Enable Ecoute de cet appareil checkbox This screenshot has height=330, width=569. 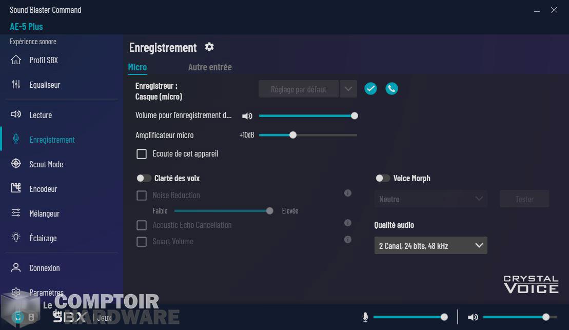pyautogui.click(x=142, y=154)
